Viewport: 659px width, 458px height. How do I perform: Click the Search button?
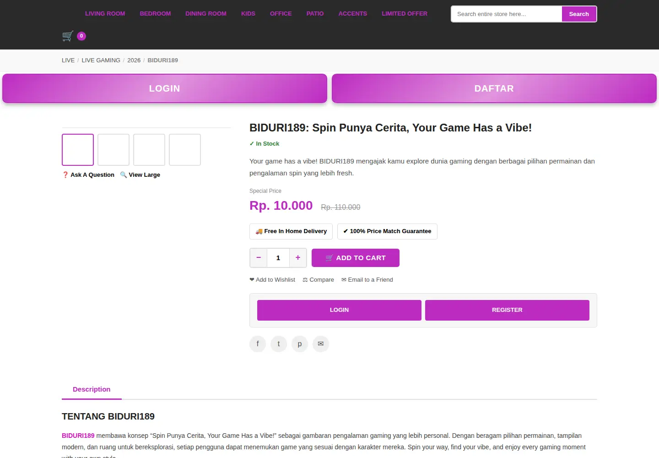coord(579,14)
